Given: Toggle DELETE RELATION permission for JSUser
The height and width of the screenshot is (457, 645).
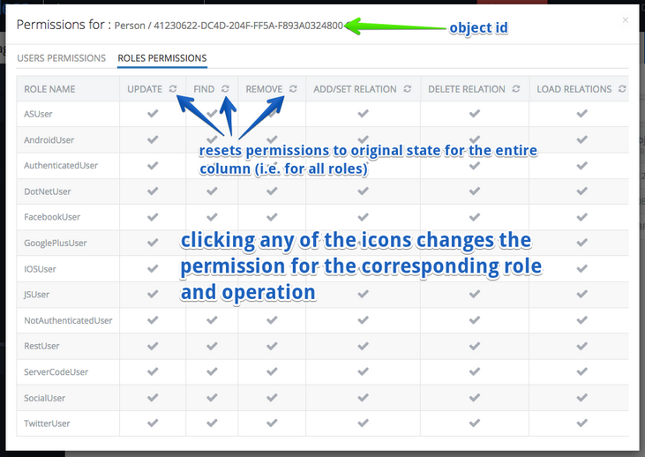Looking at the screenshot, I should click(475, 294).
